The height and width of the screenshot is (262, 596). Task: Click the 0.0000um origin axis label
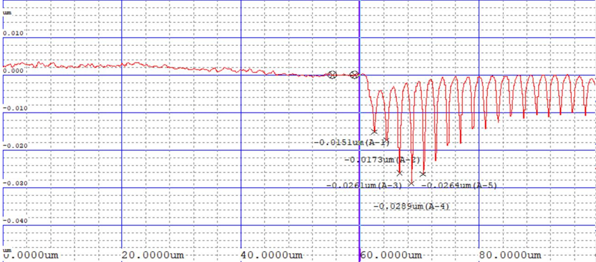[31, 255]
